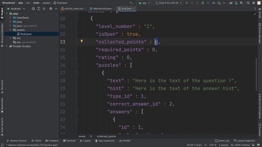The image size is (262, 147).
Task: Open the profiler gauge icon in the toolbar
Action: tap(213, 3)
